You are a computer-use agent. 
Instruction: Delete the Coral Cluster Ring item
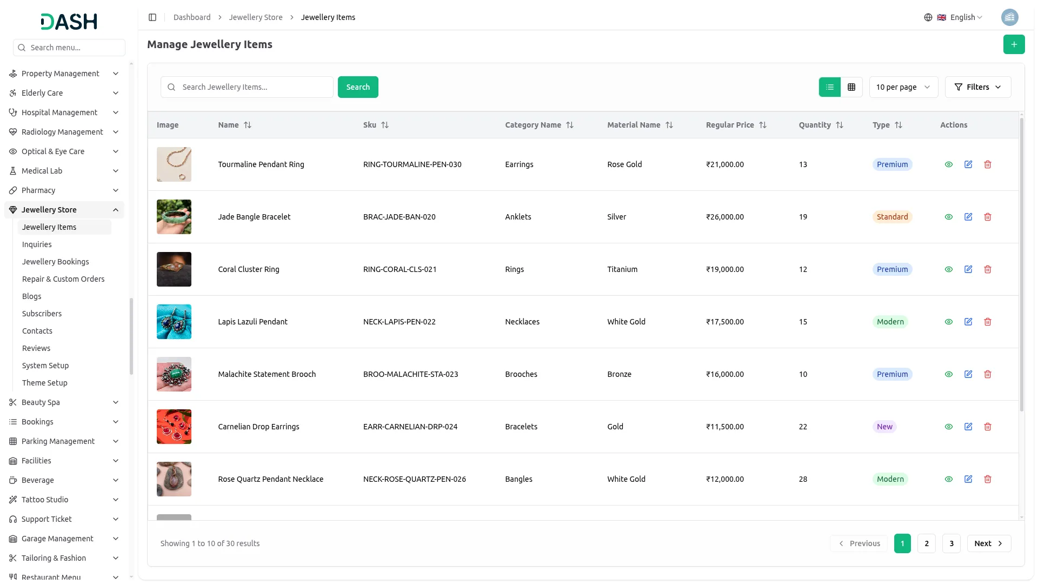[988, 269]
